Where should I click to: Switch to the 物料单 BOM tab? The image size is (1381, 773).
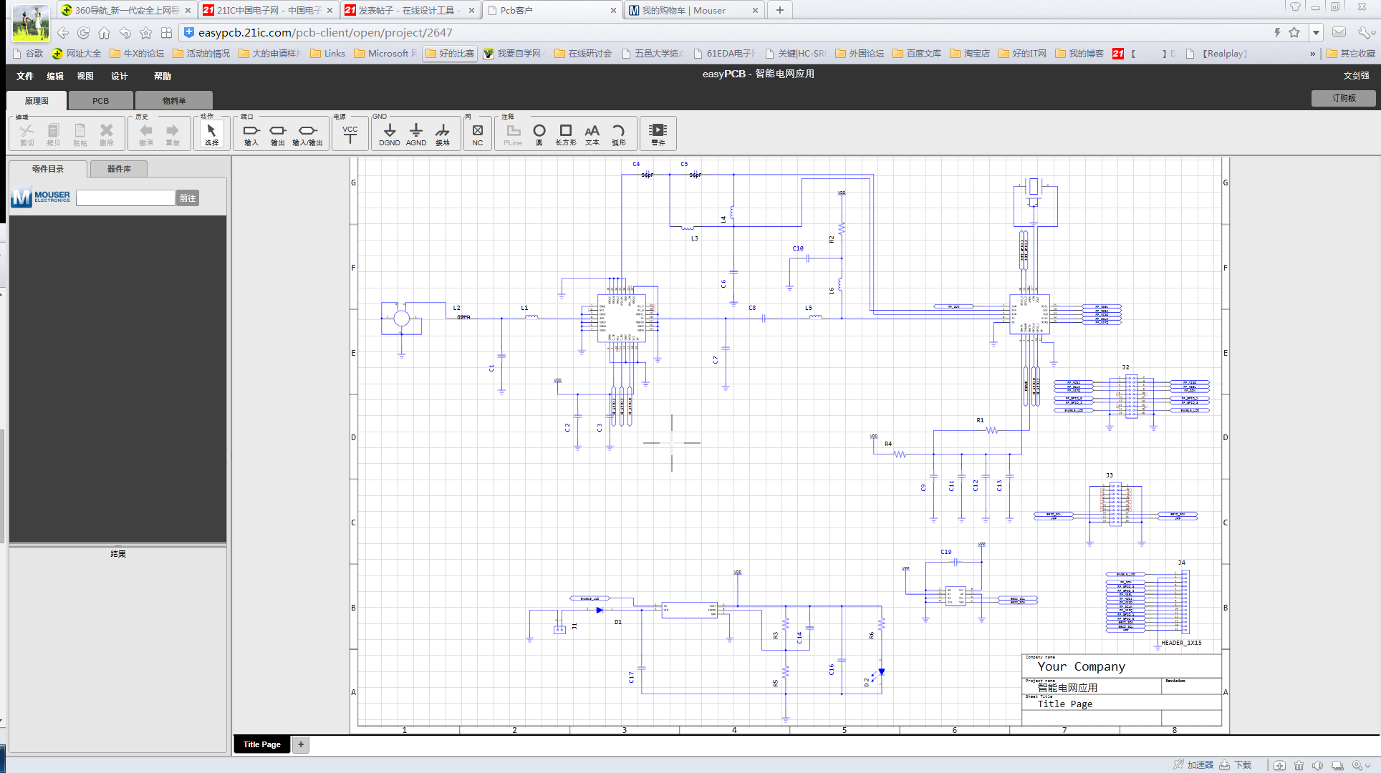pos(174,101)
